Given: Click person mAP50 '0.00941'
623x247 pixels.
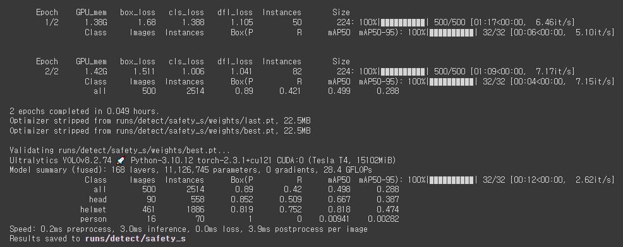Looking at the screenshot, I should pyautogui.click(x=334, y=219).
